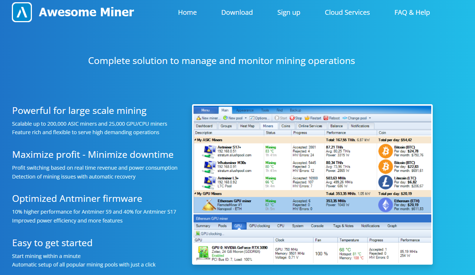This screenshot has height=275, width=475.
Task: Switch to the Tags & Notes tab
Action: 343,226
